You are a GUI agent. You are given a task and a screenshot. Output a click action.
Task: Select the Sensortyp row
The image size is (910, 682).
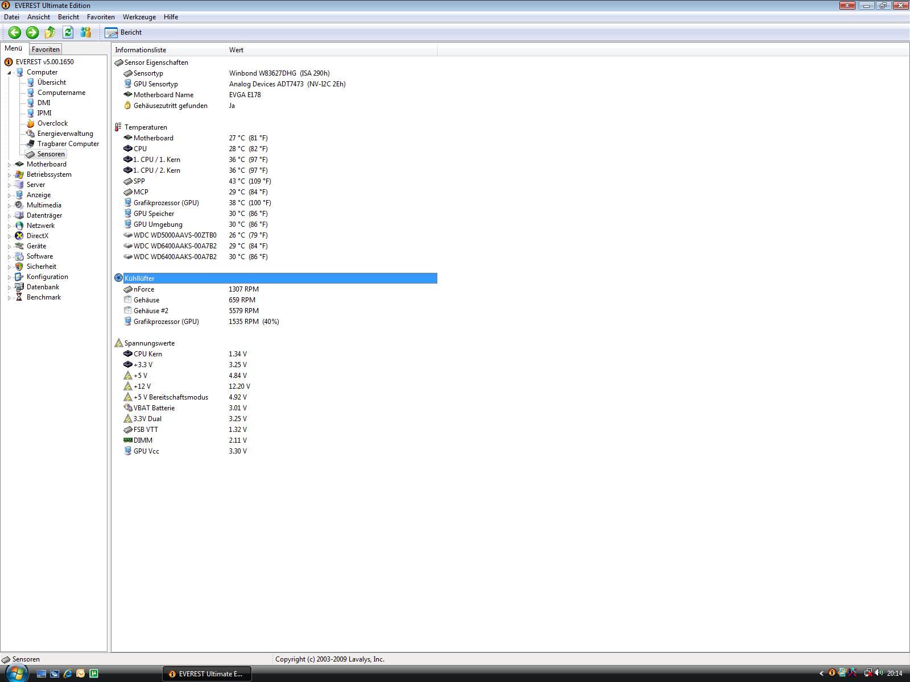(x=275, y=73)
